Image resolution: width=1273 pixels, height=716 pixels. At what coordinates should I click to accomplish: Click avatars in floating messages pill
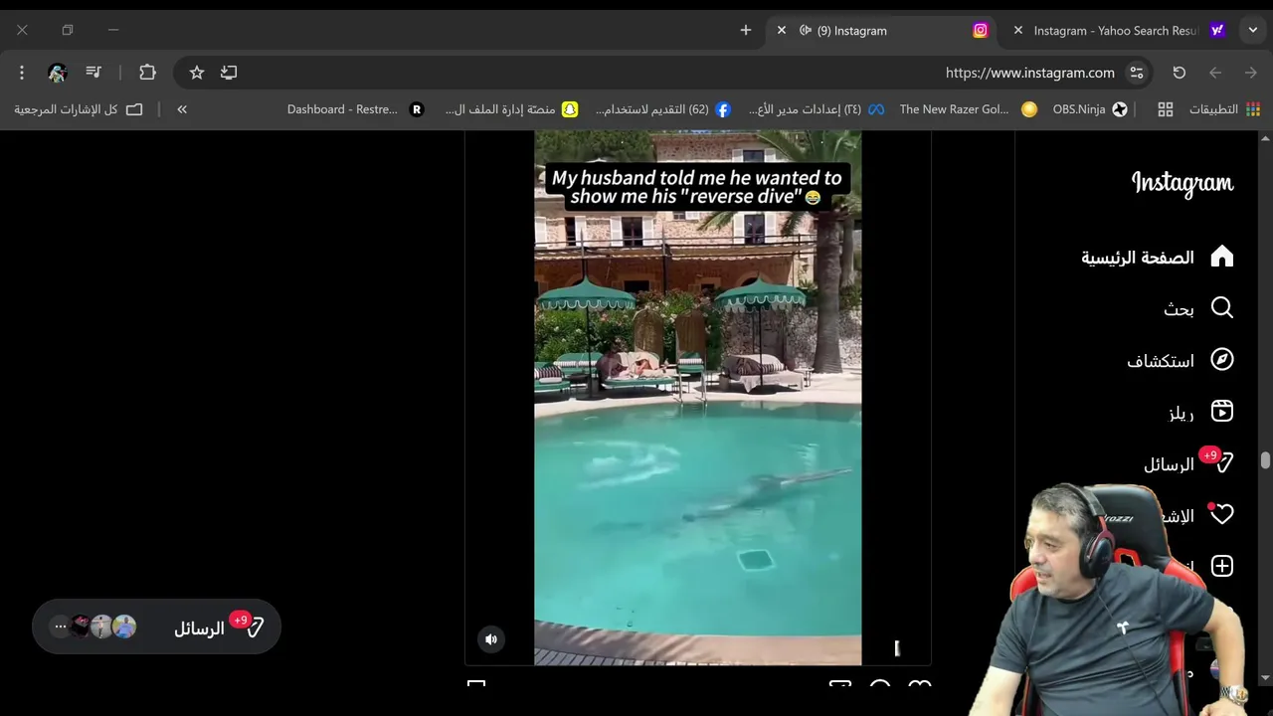point(101,626)
